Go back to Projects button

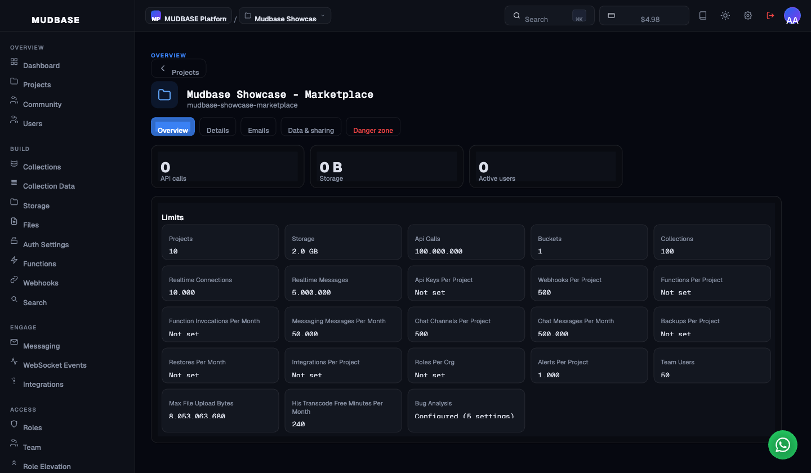point(179,69)
